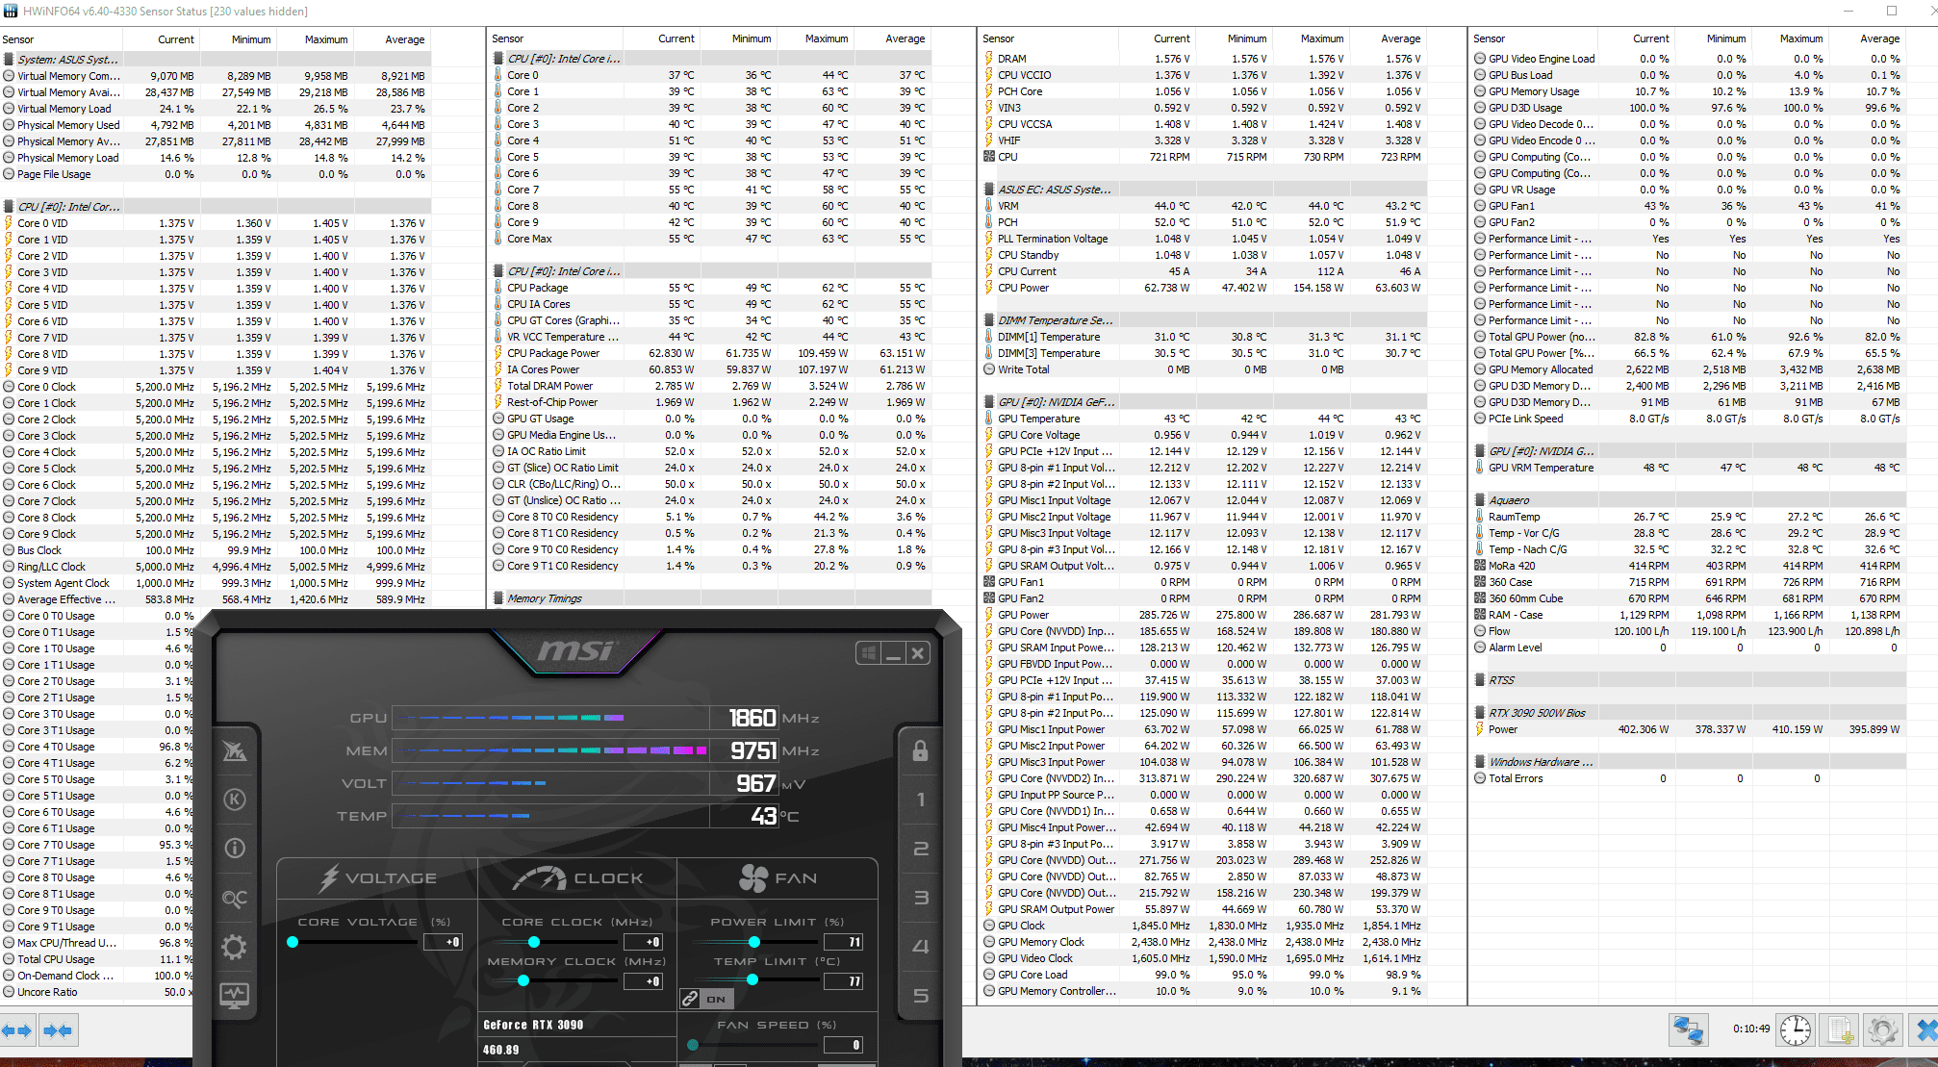1938x1067 pixels.
Task: Focus the Temp Limit value field
Action: click(843, 981)
